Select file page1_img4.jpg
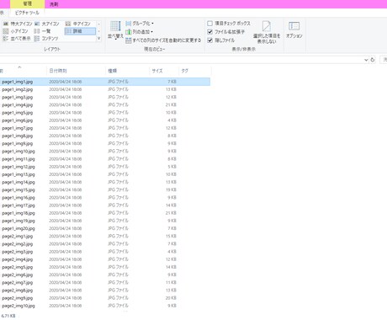 [105, 105]
